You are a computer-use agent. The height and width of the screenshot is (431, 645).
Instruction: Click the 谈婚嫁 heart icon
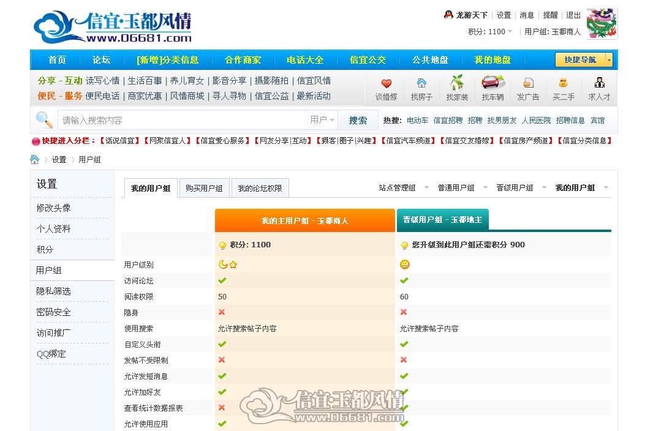[x=387, y=83]
